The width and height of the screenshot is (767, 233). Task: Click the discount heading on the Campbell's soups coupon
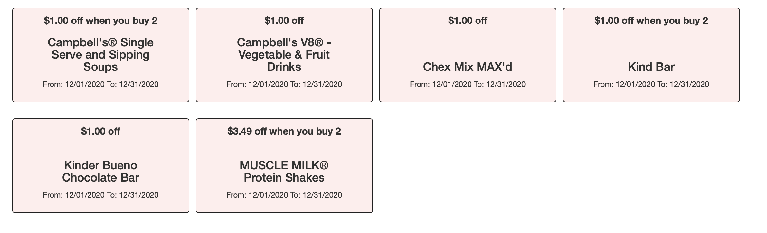[100, 21]
